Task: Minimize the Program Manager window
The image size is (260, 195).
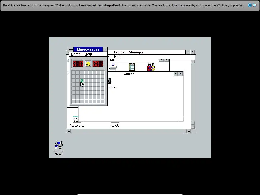Action: tap(188, 52)
